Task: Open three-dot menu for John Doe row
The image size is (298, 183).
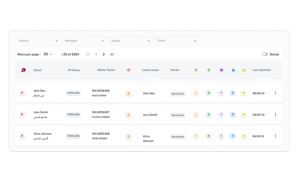Action: (275, 93)
